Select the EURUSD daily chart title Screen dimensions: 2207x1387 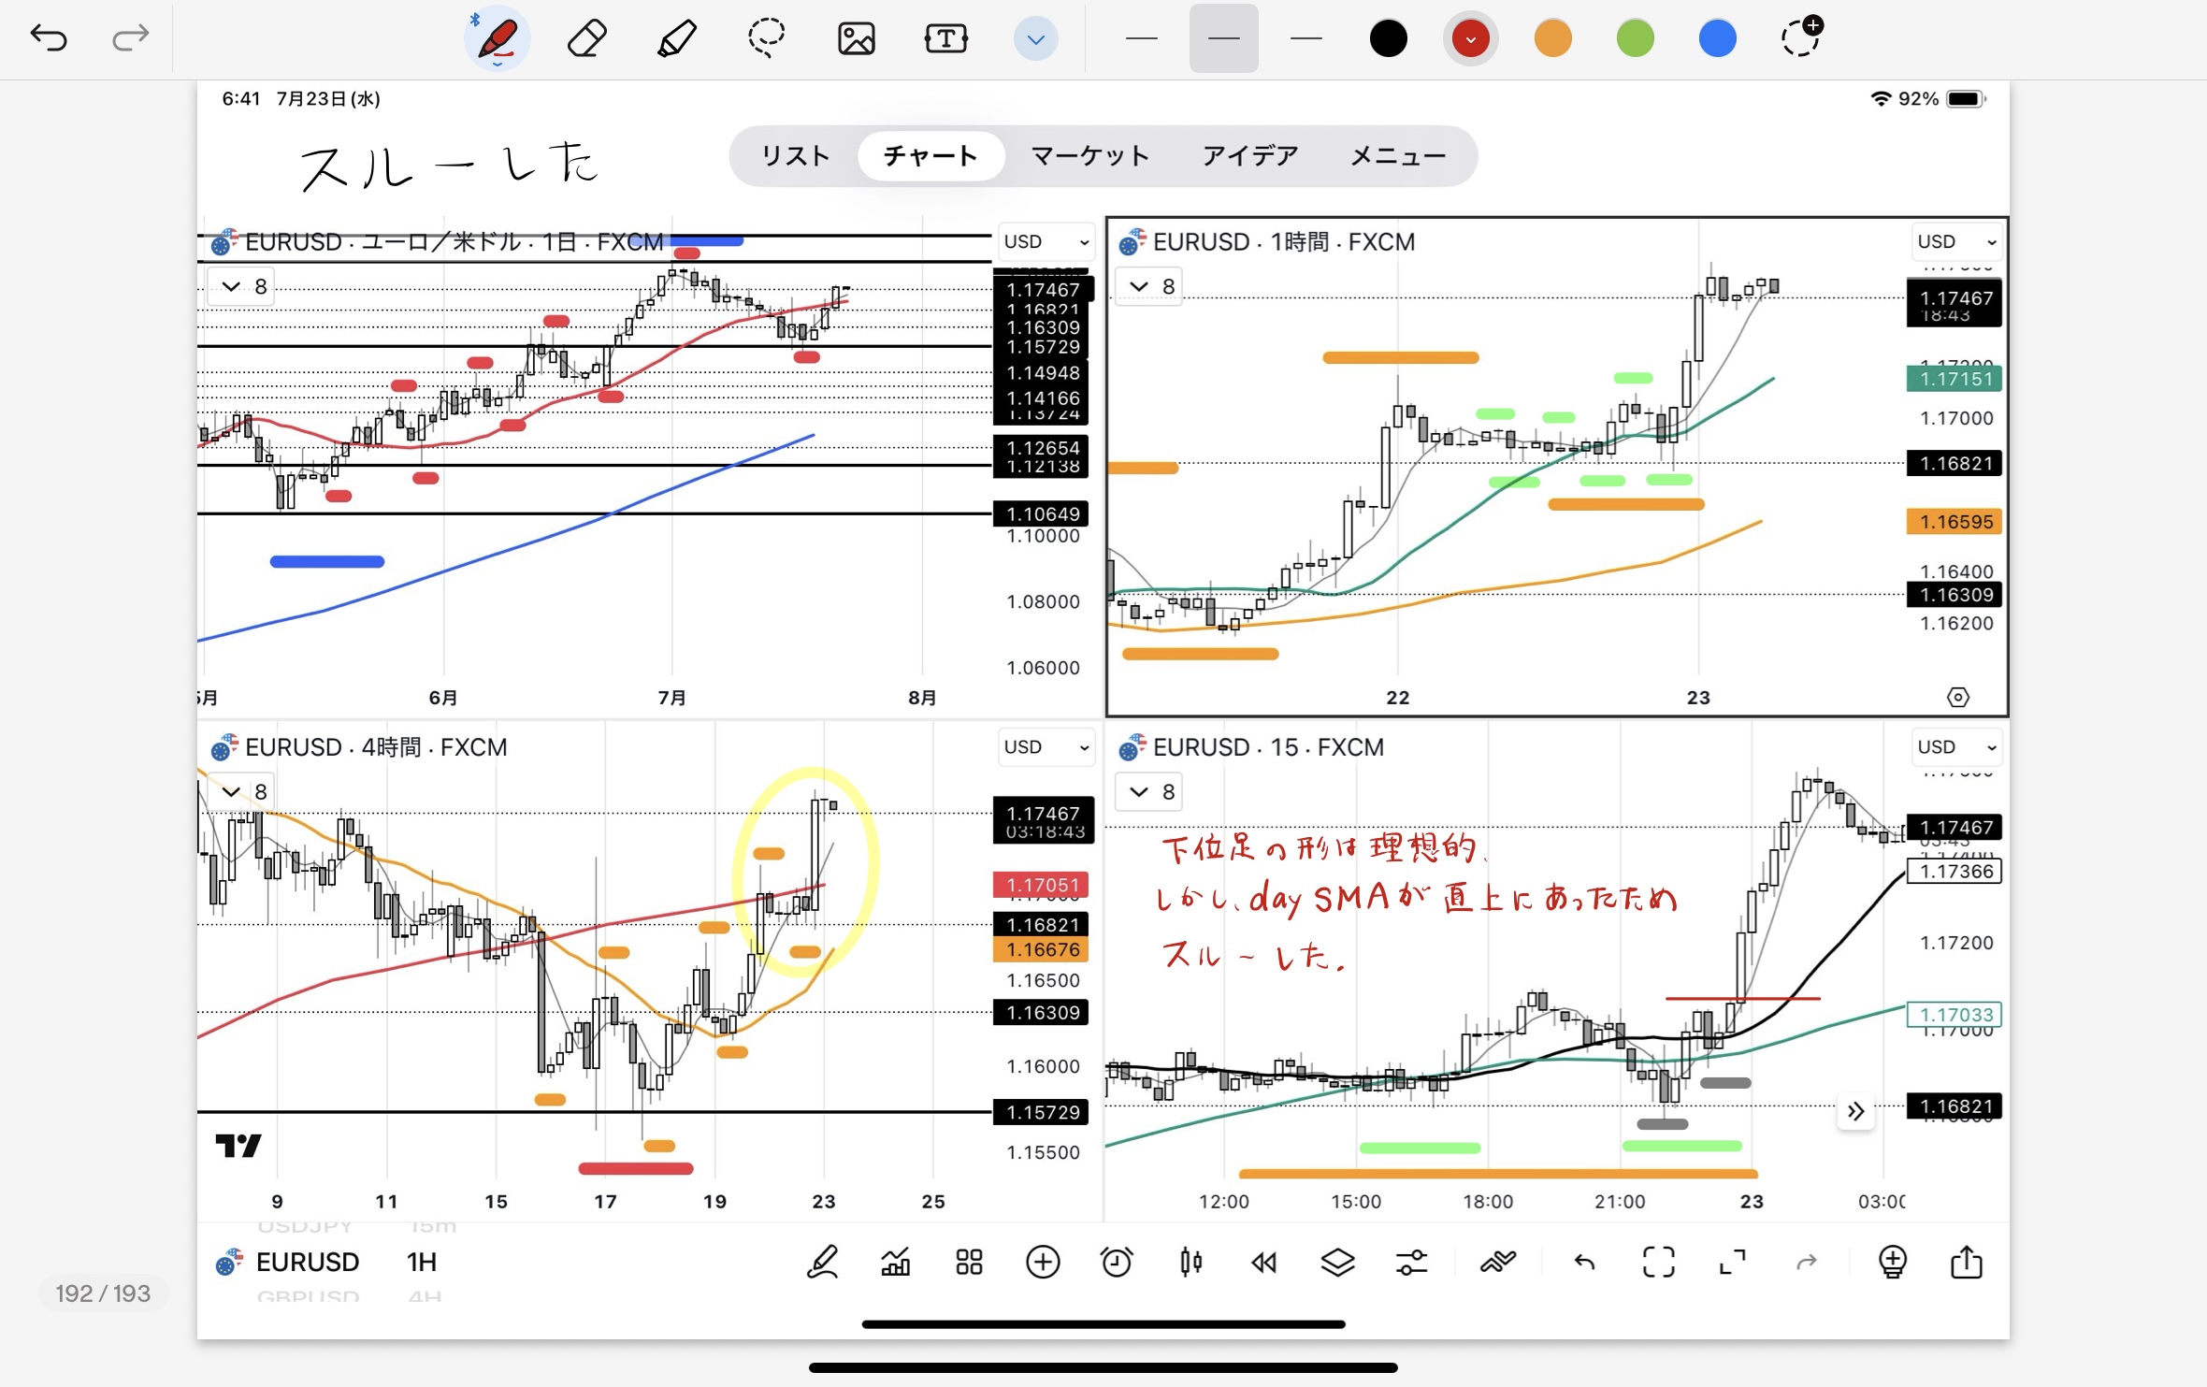coord(454,242)
